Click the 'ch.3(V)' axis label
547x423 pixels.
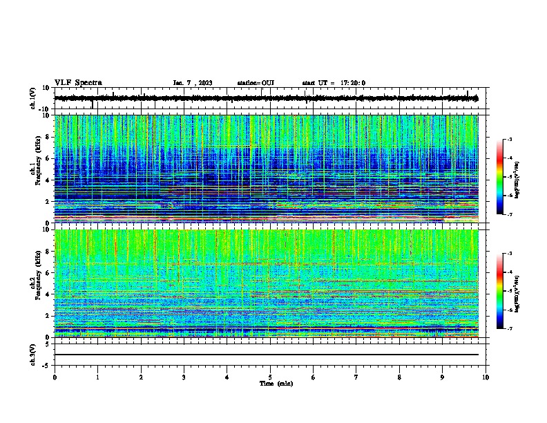point(32,355)
